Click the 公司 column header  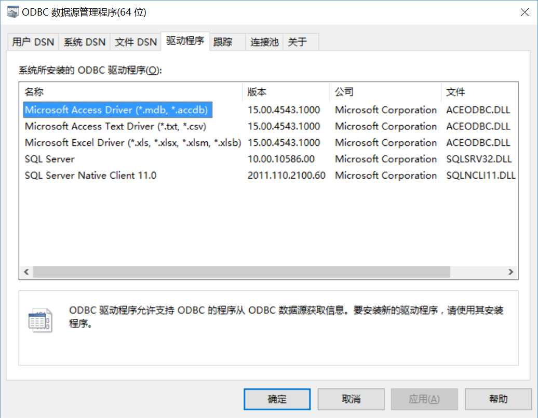click(385, 92)
